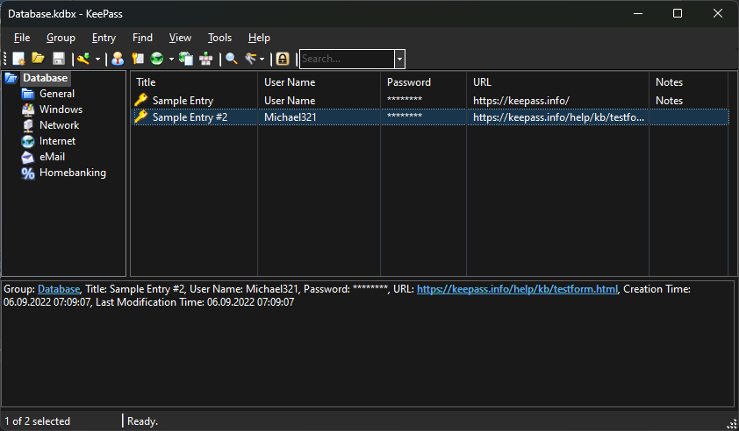Click the Copy Password key icon
Screen dimensions: 739x431
pos(138,59)
